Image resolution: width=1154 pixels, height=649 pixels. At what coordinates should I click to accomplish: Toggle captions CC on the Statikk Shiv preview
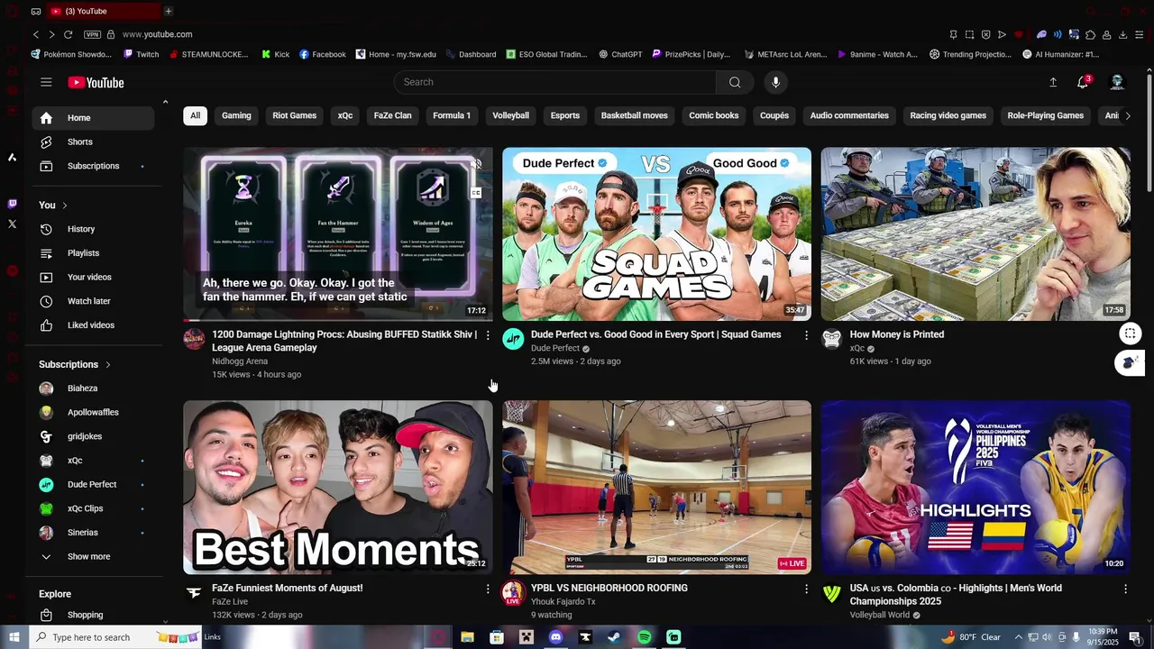(476, 192)
